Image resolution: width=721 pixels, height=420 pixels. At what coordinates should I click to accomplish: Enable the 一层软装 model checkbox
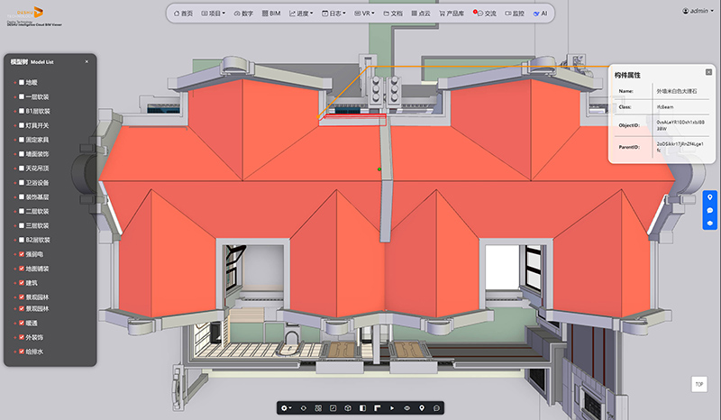(x=21, y=96)
